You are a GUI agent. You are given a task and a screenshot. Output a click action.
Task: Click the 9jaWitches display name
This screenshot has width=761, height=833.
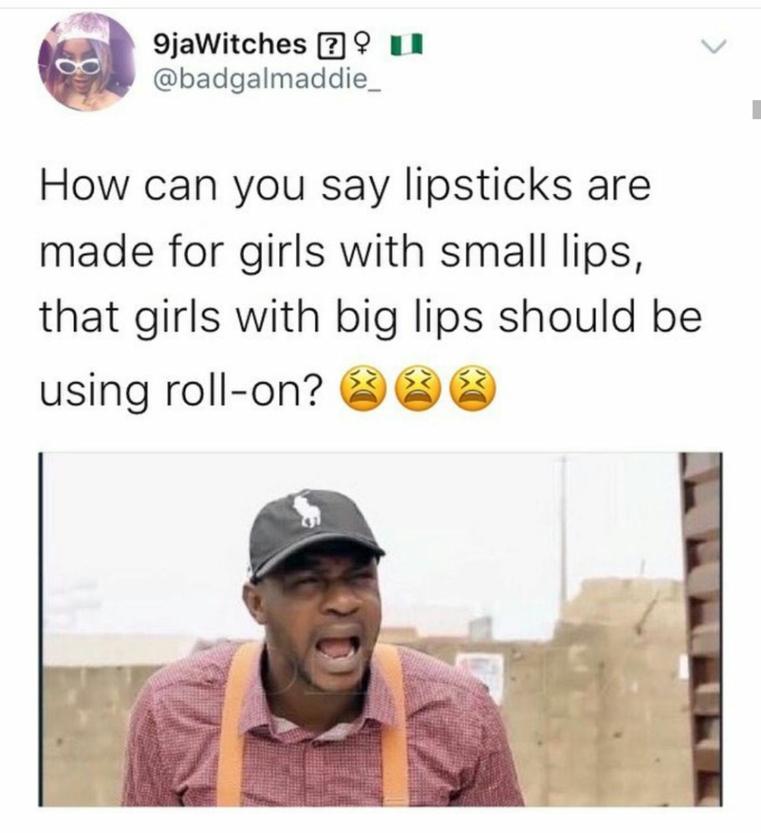tap(228, 44)
